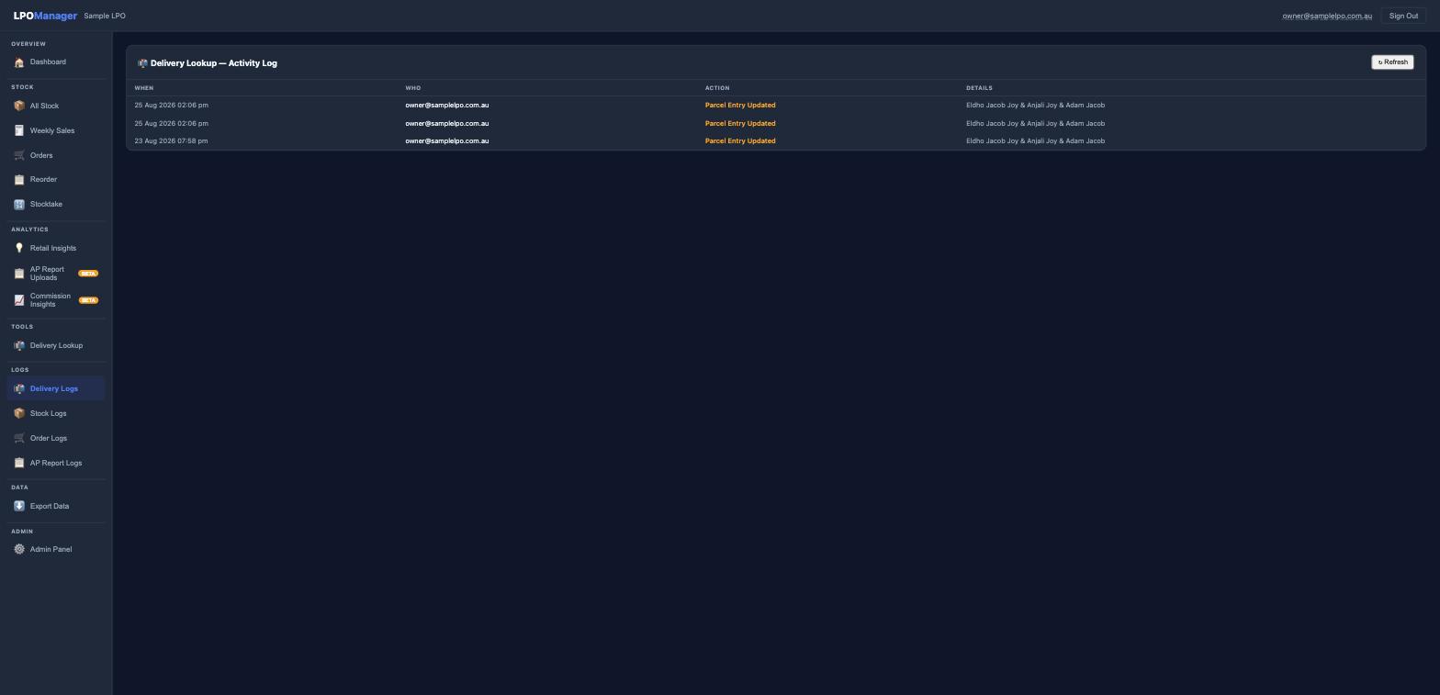
Task: Sign Out of the account
Action: pos(1403,16)
